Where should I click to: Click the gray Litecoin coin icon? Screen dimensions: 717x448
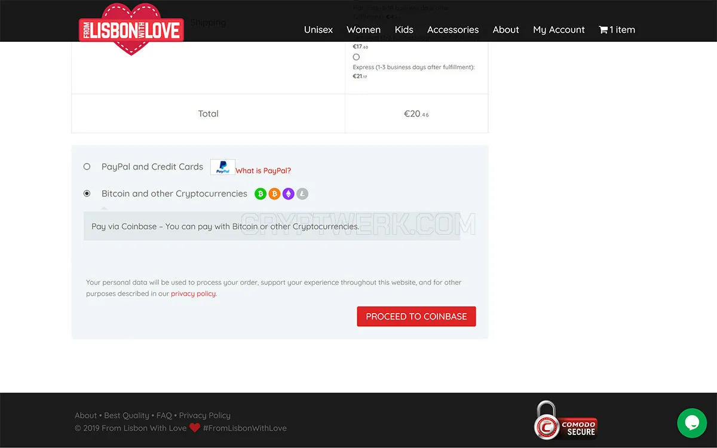302,194
